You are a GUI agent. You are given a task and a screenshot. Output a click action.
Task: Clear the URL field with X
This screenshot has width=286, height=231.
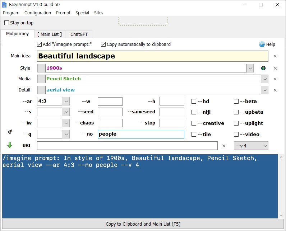point(224,146)
